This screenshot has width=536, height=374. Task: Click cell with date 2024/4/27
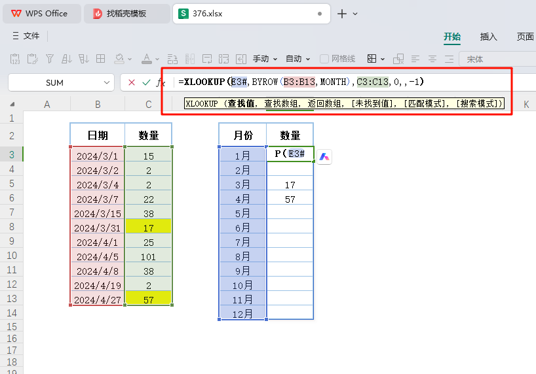click(98, 299)
